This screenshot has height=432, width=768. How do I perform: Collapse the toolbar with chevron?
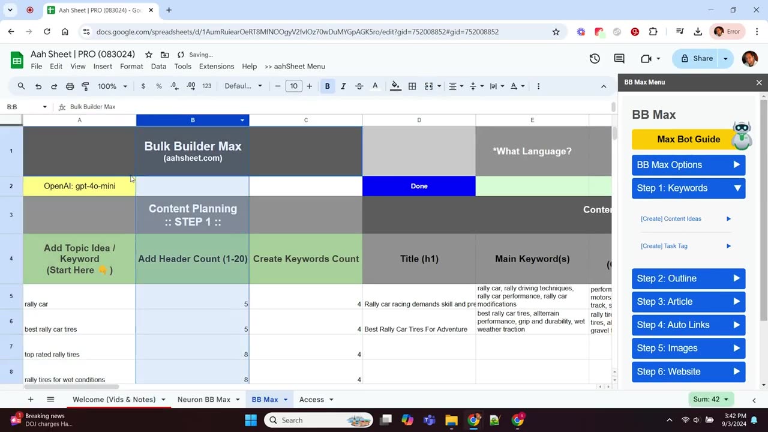click(603, 86)
